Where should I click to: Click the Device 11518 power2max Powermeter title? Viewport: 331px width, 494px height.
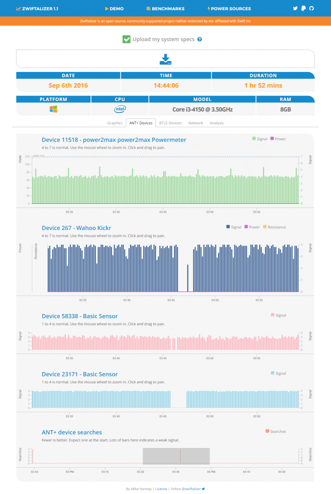[x=114, y=140]
